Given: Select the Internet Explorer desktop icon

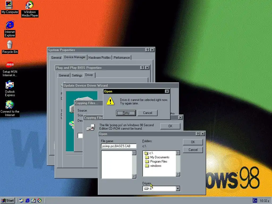Looking at the screenshot, I should tap(10, 29).
